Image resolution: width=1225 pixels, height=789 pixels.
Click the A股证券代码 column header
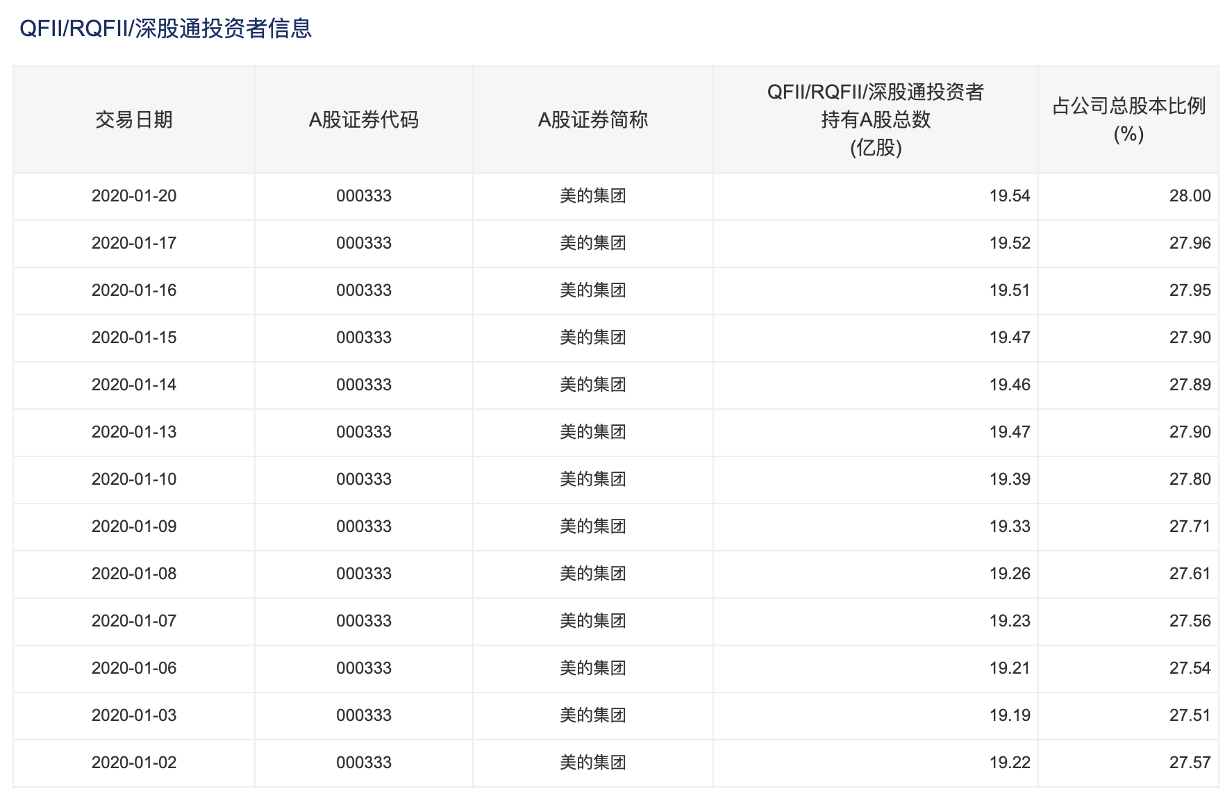point(364,119)
